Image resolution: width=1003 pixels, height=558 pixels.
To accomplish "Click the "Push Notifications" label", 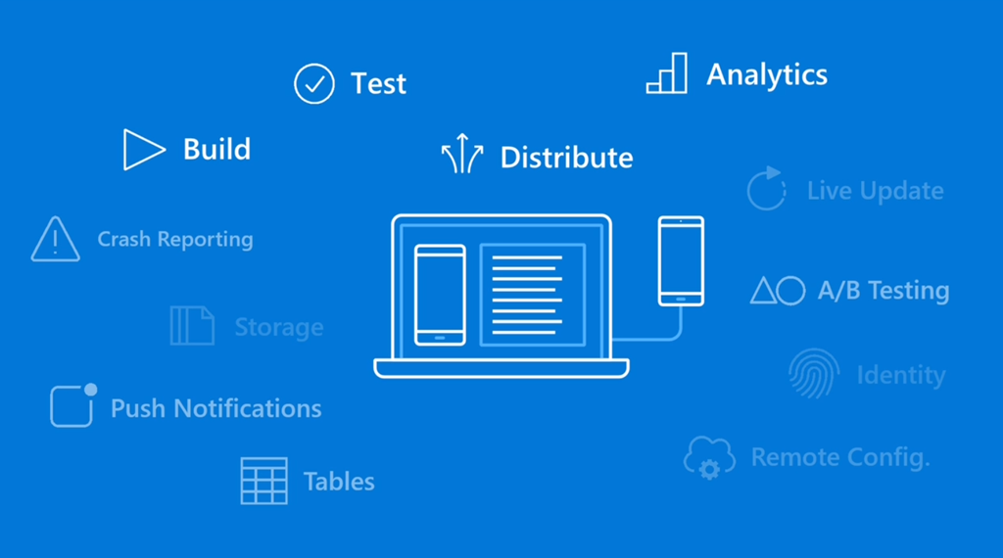I will point(216,408).
